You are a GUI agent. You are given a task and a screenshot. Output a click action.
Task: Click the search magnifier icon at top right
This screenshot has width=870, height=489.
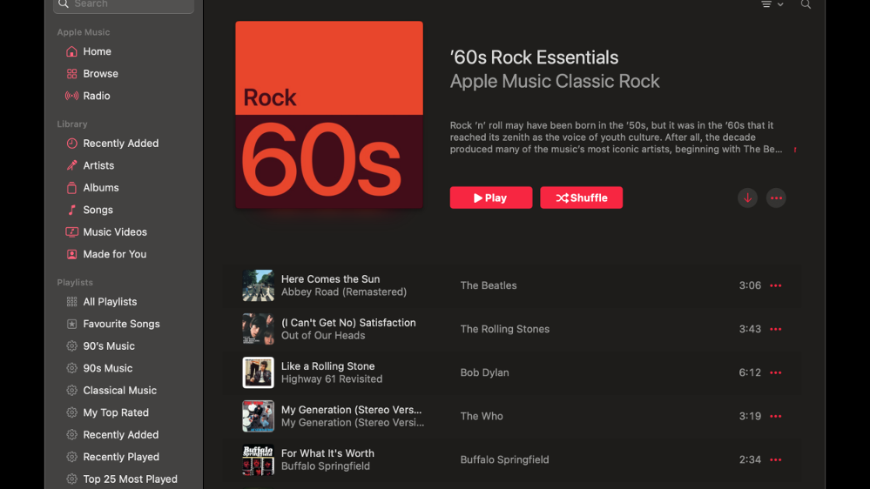pos(806,5)
